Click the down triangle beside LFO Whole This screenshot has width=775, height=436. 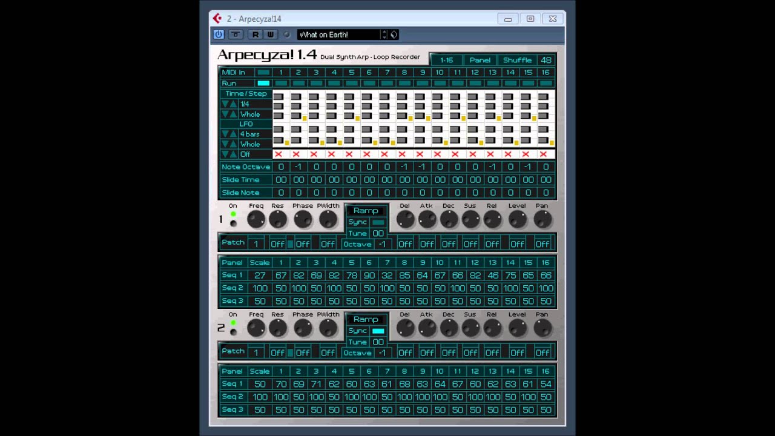(x=225, y=144)
